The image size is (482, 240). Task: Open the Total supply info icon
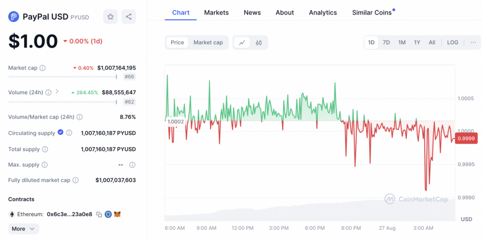pos(45,149)
